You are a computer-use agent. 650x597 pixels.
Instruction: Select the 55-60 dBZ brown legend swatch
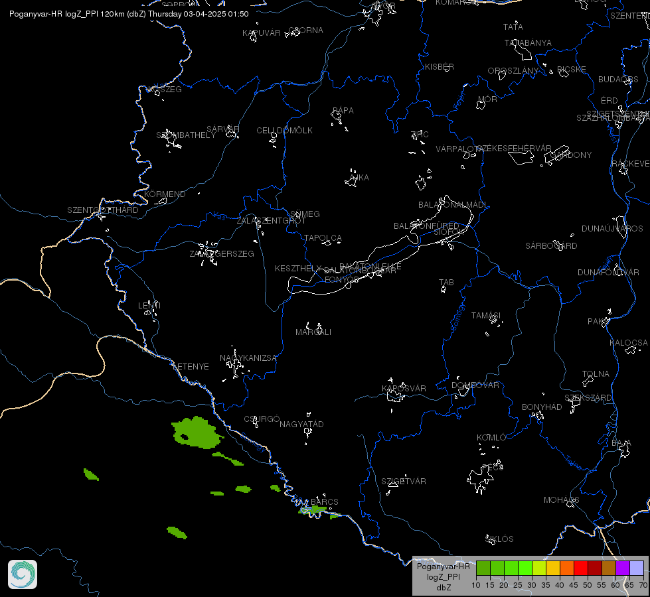pos(609,568)
